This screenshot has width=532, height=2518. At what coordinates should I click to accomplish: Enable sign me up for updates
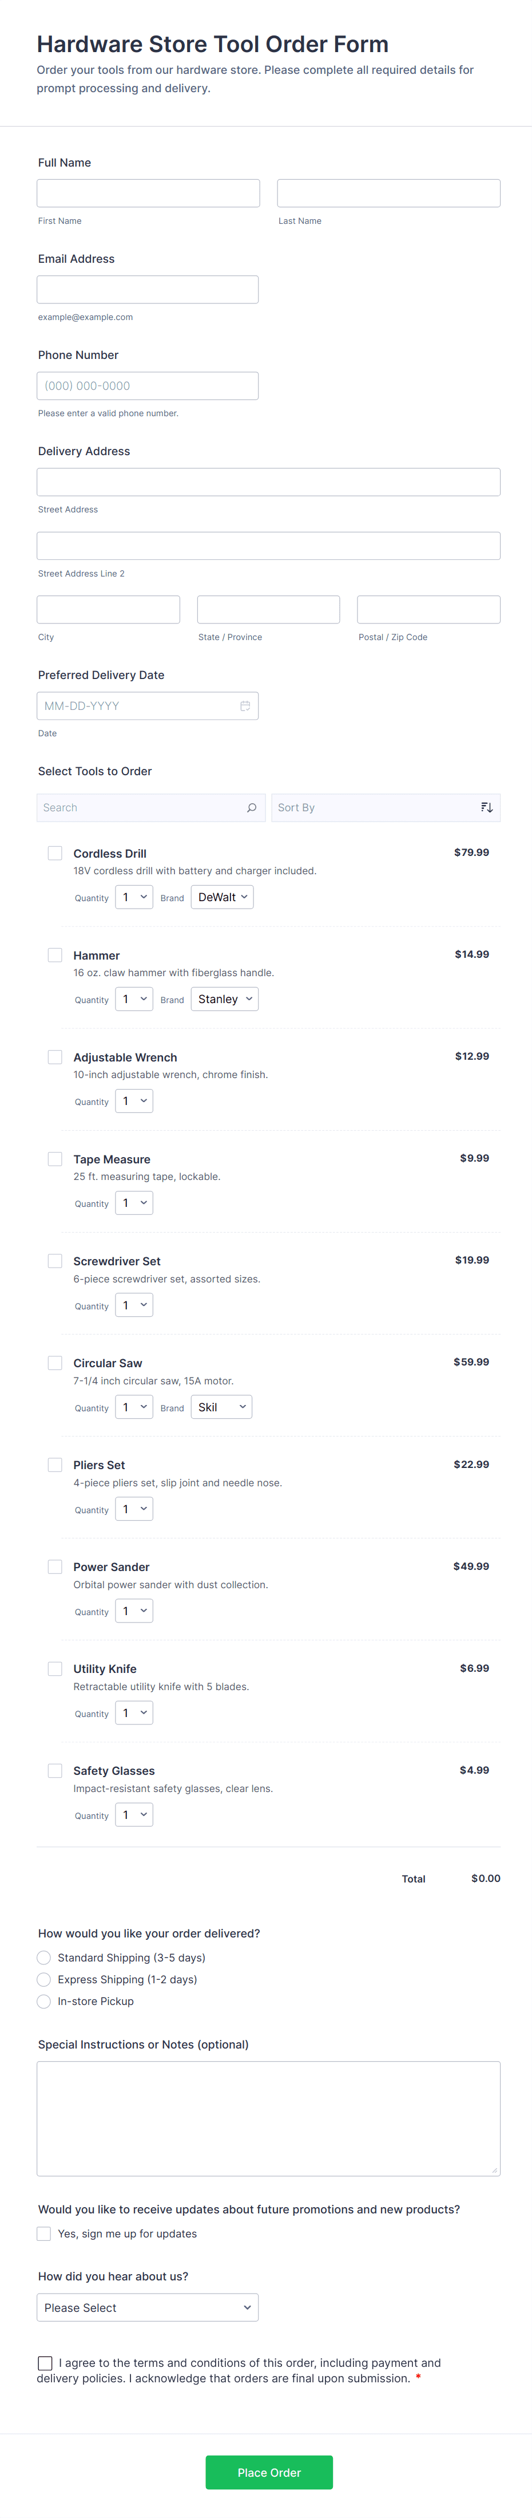click(x=44, y=2233)
